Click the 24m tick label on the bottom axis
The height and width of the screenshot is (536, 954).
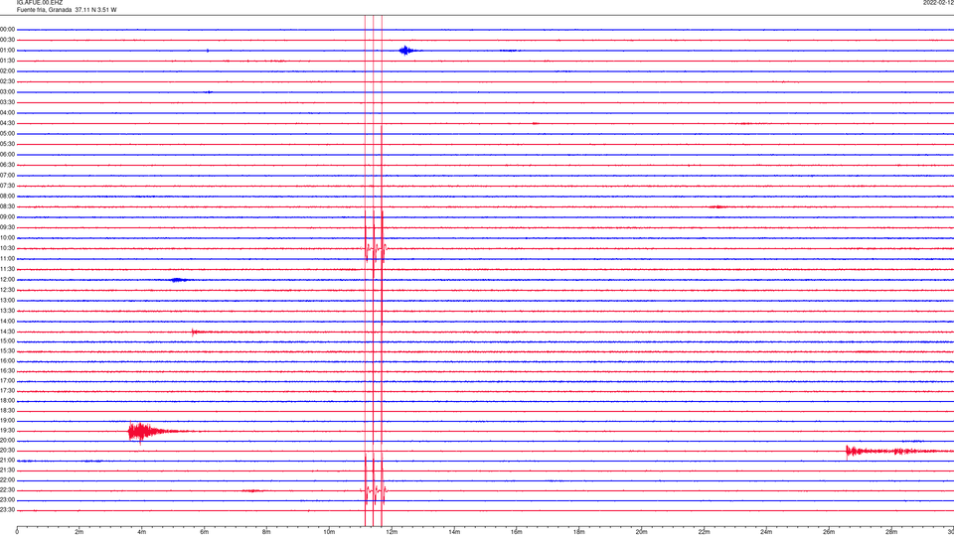(x=766, y=532)
